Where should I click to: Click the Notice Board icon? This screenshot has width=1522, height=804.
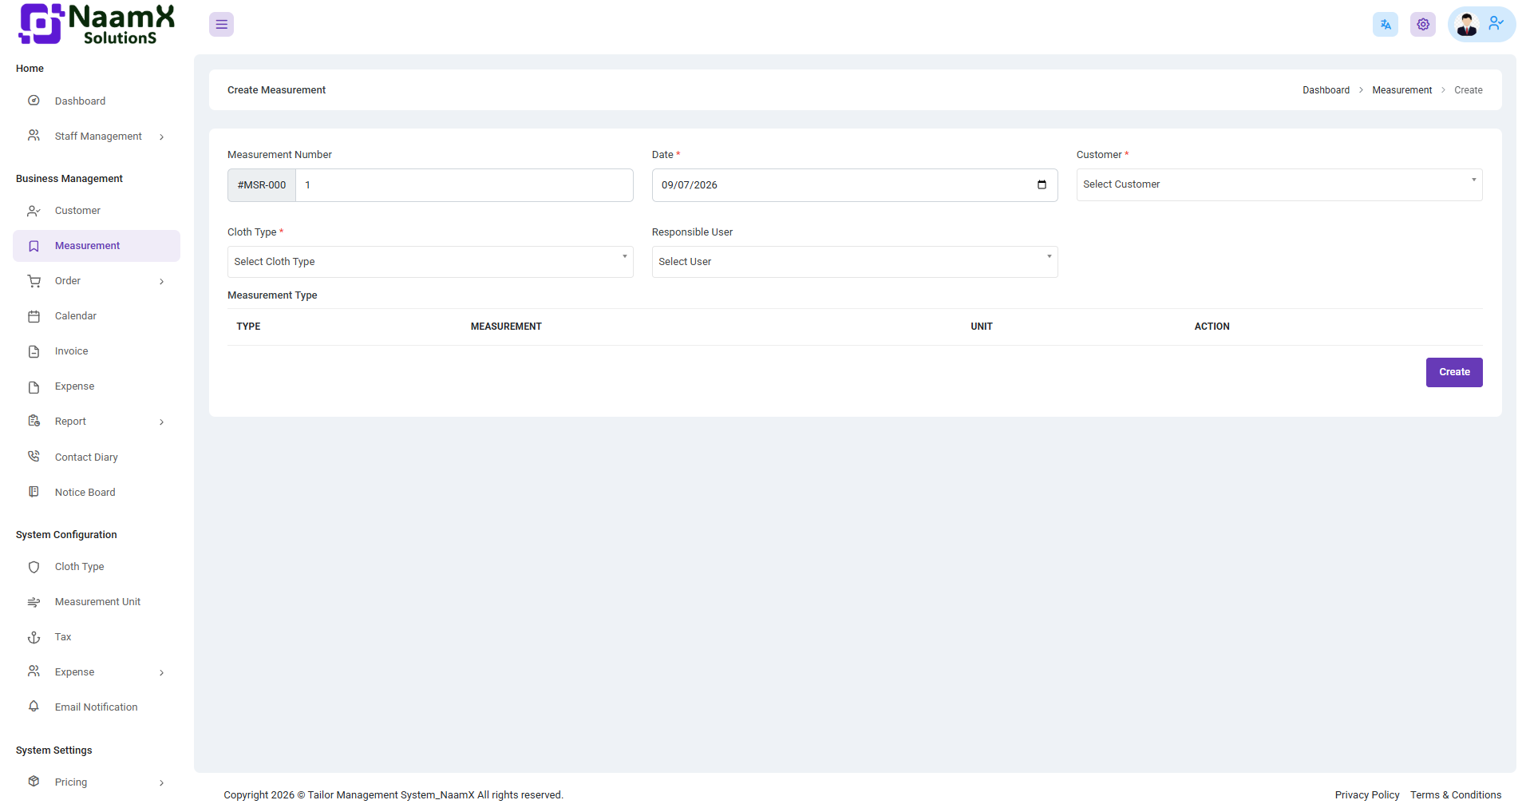pyautogui.click(x=34, y=492)
